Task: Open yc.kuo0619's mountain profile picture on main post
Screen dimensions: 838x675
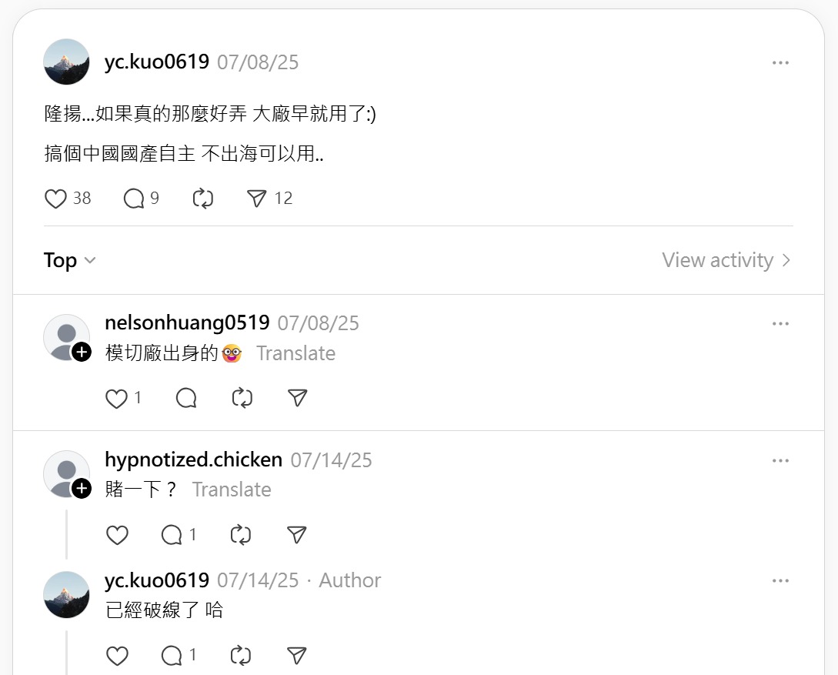Action: (66, 62)
